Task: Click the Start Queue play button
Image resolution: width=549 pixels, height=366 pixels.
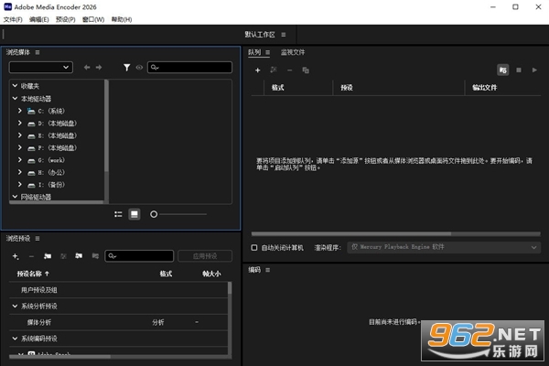Action: click(534, 70)
